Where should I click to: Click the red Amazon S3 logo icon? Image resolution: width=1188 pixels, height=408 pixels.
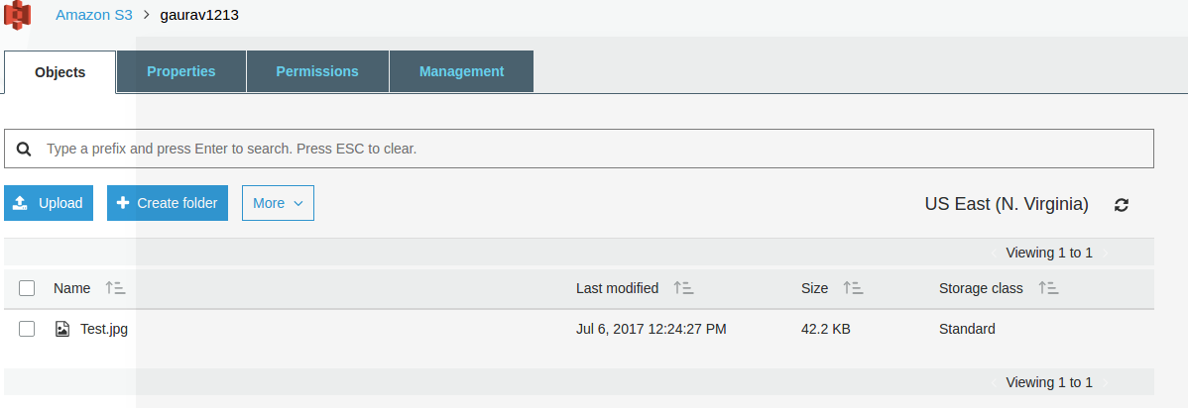point(17,15)
